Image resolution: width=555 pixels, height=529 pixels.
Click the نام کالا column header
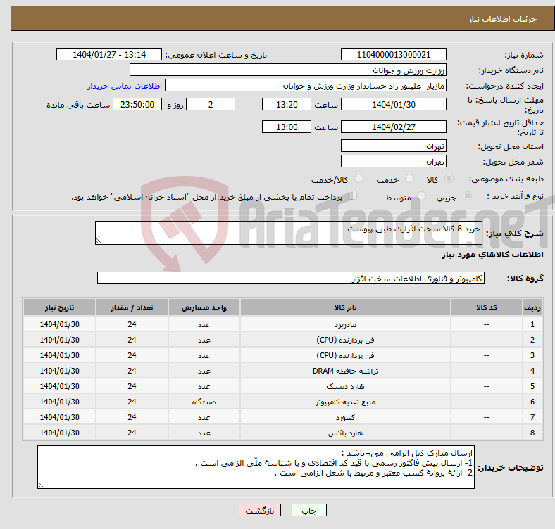pyautogui.click(x=345, y=307)
